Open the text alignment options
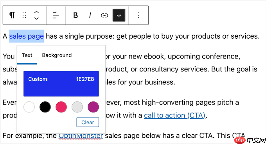The width and height of the screenshot is (266, 144). point(56,15)
